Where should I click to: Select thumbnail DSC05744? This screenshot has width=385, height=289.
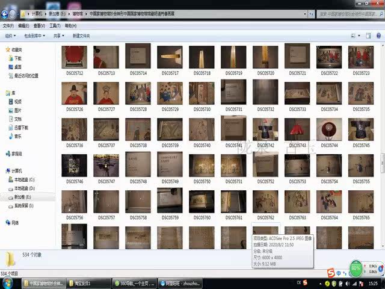(x=329, y=129)
